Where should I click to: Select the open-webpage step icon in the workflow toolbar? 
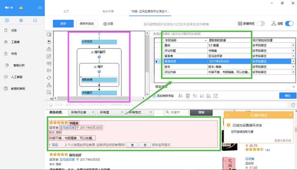click(x=49, y=35)
